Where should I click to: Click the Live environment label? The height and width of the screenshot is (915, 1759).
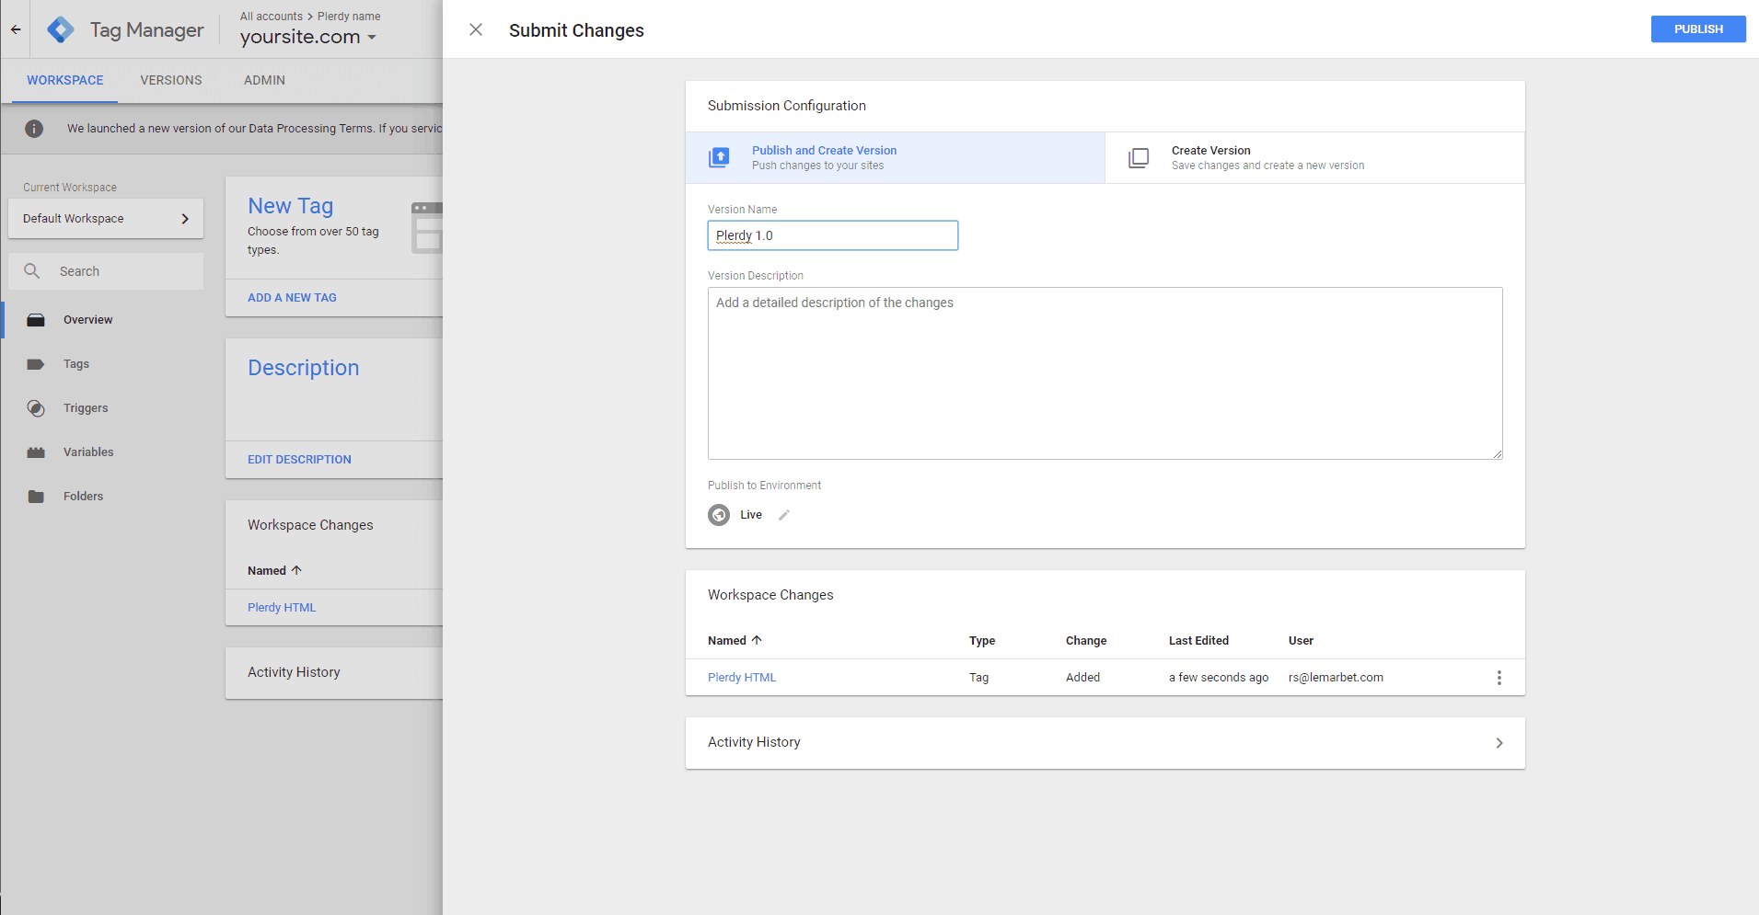coord(751,515)
